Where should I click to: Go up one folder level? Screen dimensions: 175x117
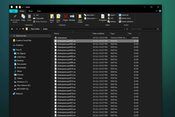point(23,29)
